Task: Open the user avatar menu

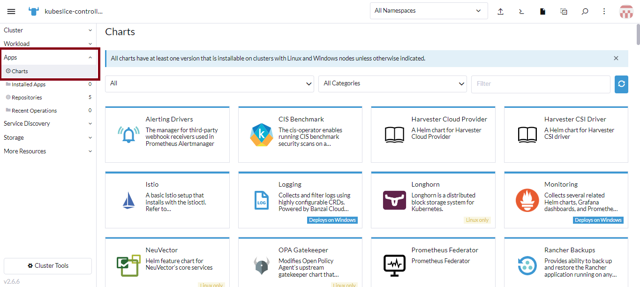Action: [626, 12]
